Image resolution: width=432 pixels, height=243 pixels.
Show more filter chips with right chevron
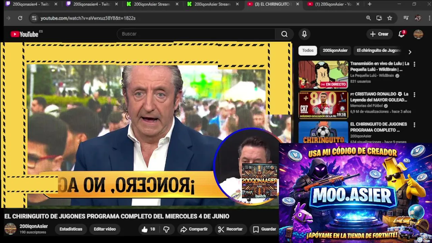pyautogui.click(x=410, y=52)
